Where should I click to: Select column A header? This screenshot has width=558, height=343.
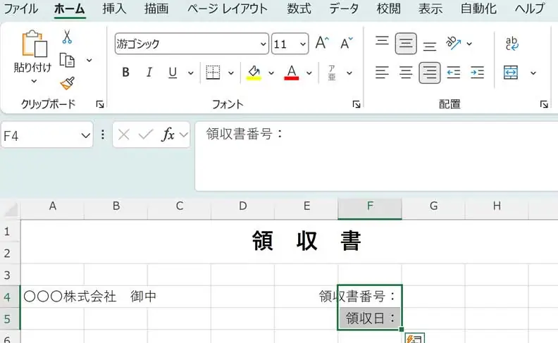coord(52,208)
